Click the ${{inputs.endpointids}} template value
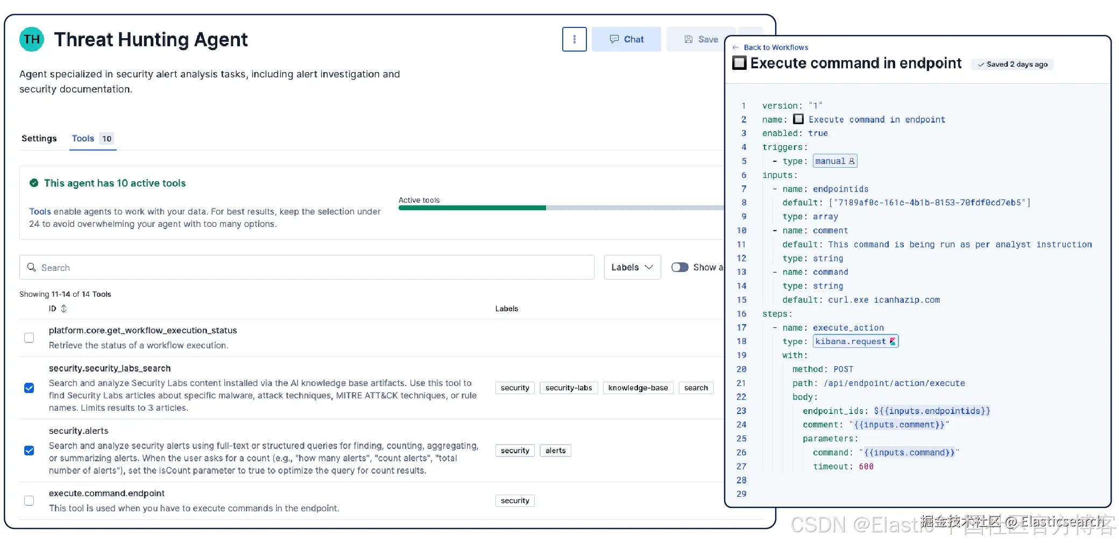 pos(932,411)
